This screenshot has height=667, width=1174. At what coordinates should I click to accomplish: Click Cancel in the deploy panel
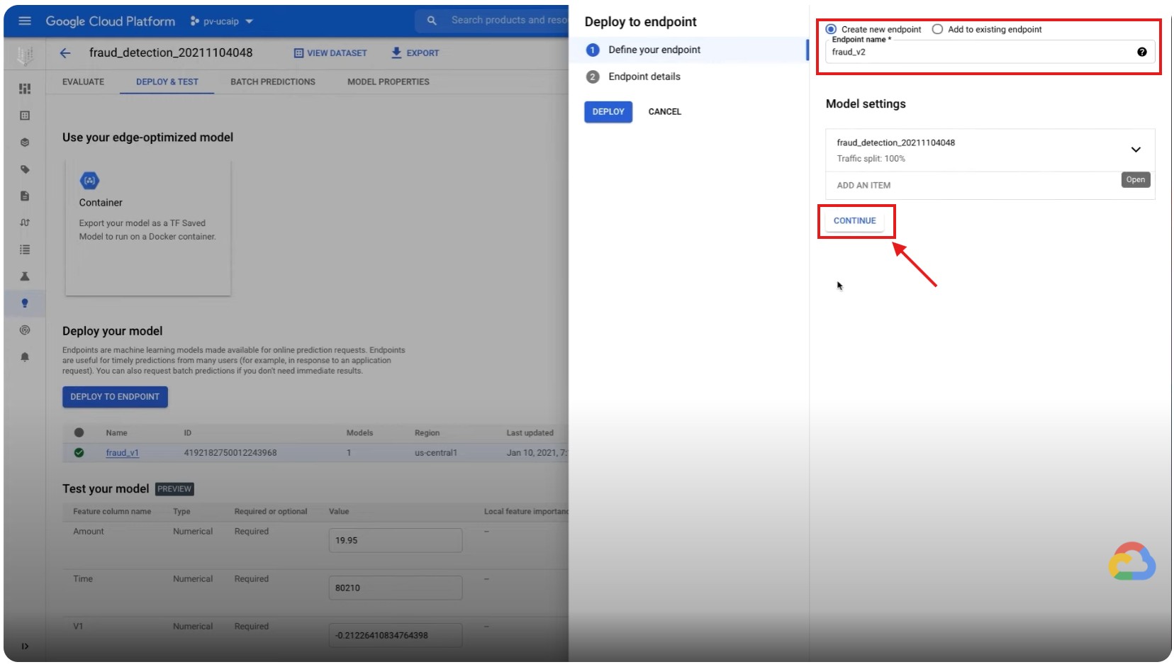pos(664,112)
